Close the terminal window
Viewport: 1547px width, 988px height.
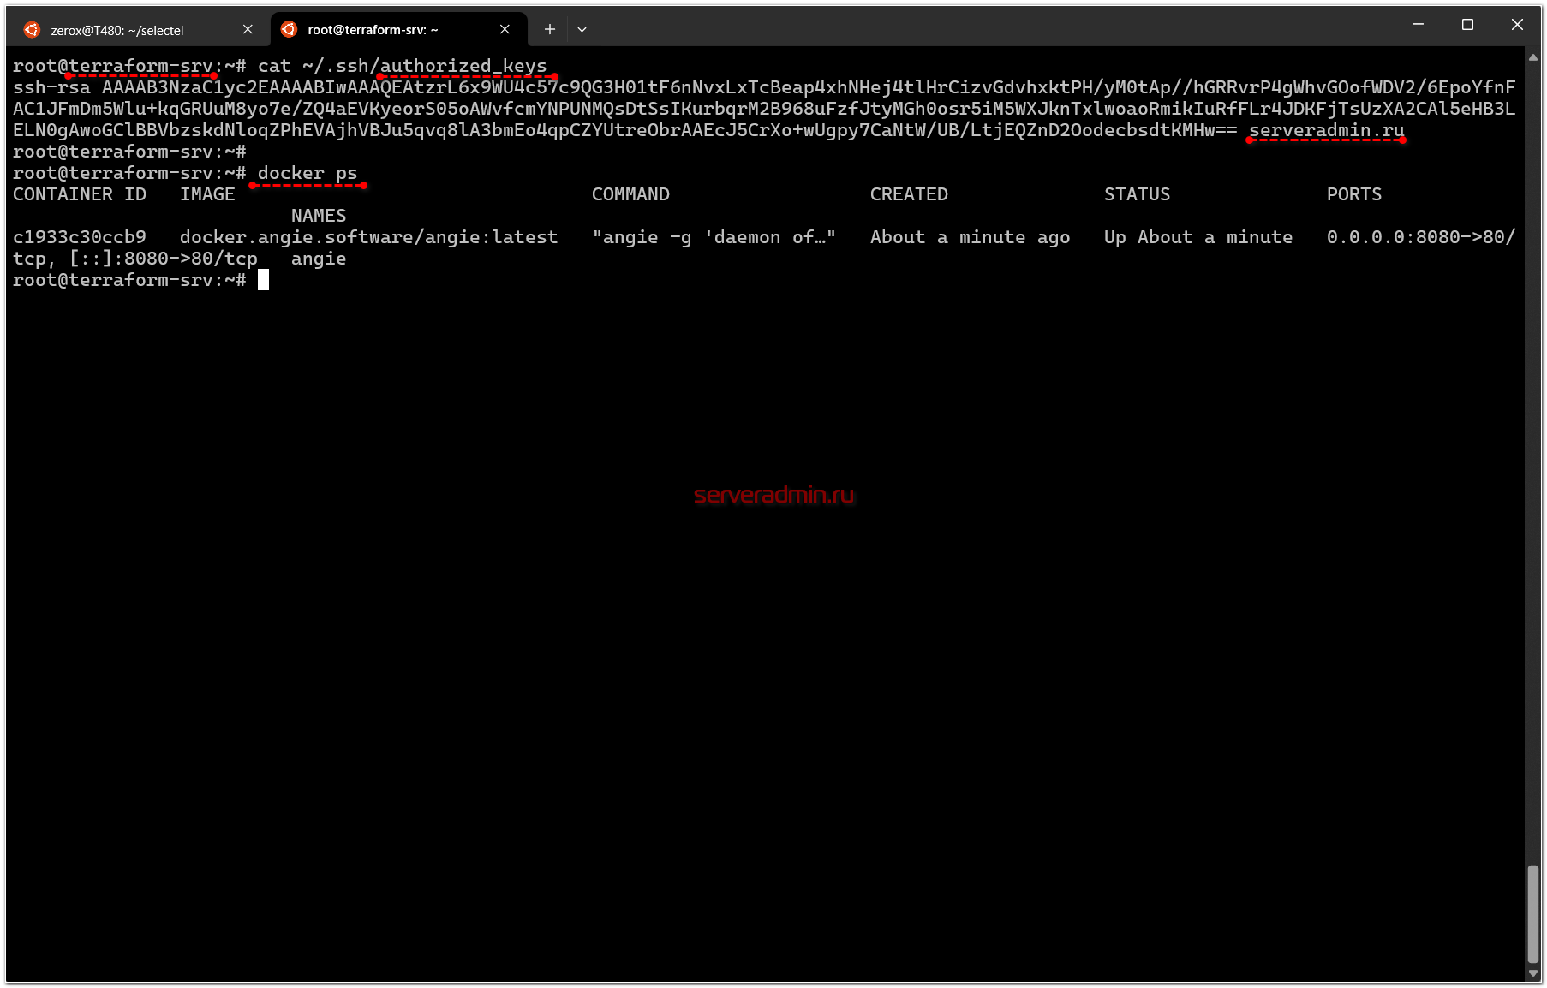tap(1517, 25)
